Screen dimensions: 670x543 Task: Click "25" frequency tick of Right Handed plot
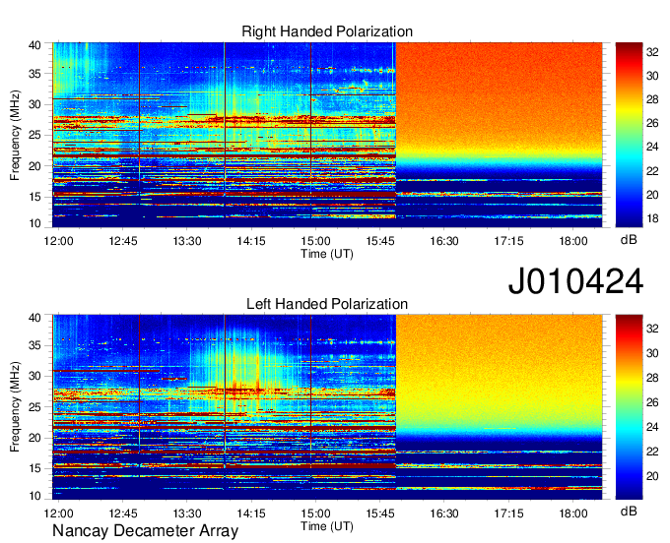coord(35,135)
